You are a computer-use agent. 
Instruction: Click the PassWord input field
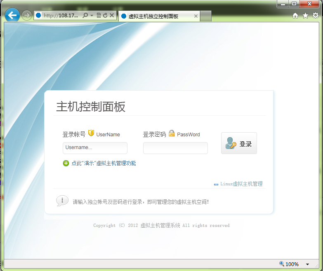175,148
